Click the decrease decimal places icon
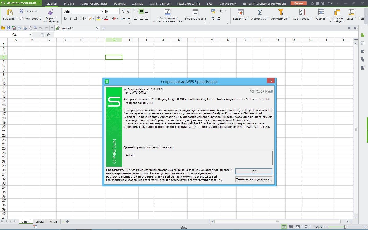This screenshot has width=368, height=230. (x=218, y=18)
